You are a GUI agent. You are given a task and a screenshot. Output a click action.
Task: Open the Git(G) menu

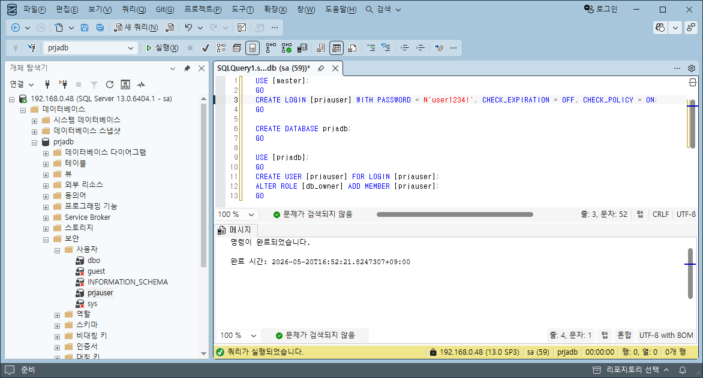tap(165, 10)
